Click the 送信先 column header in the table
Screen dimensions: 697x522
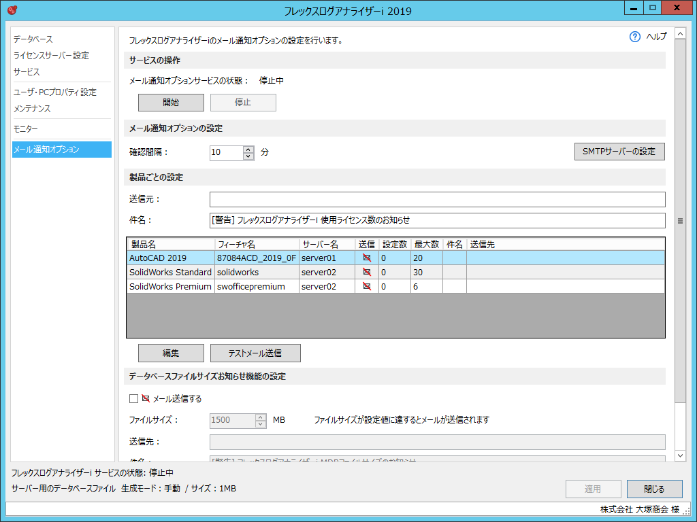[566, 244]
